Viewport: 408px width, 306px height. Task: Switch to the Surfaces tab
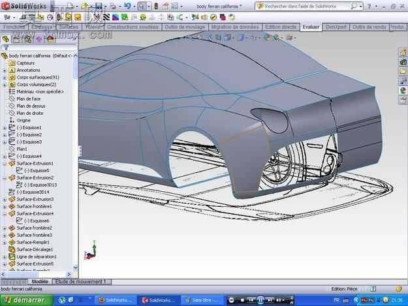click(x=69, y=27)
